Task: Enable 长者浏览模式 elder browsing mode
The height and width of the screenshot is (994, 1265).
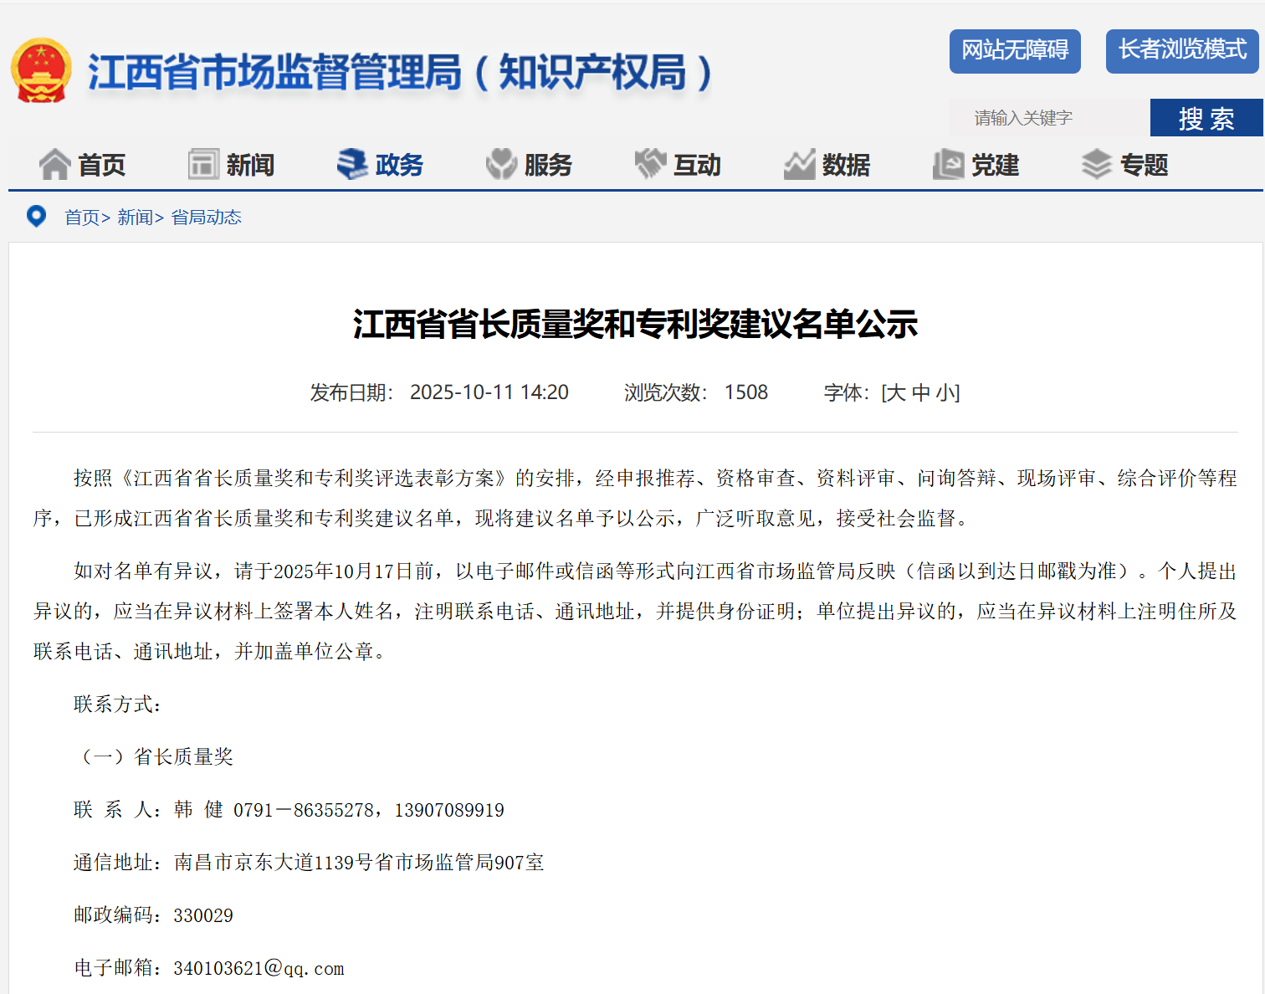Action: (1181, 50)
